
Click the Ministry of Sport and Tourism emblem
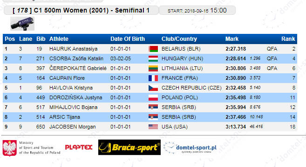coord(10,148)
